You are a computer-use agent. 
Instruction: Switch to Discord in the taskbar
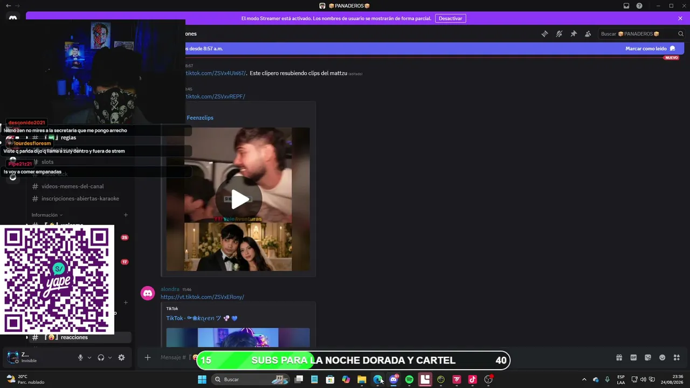(394, 379)
